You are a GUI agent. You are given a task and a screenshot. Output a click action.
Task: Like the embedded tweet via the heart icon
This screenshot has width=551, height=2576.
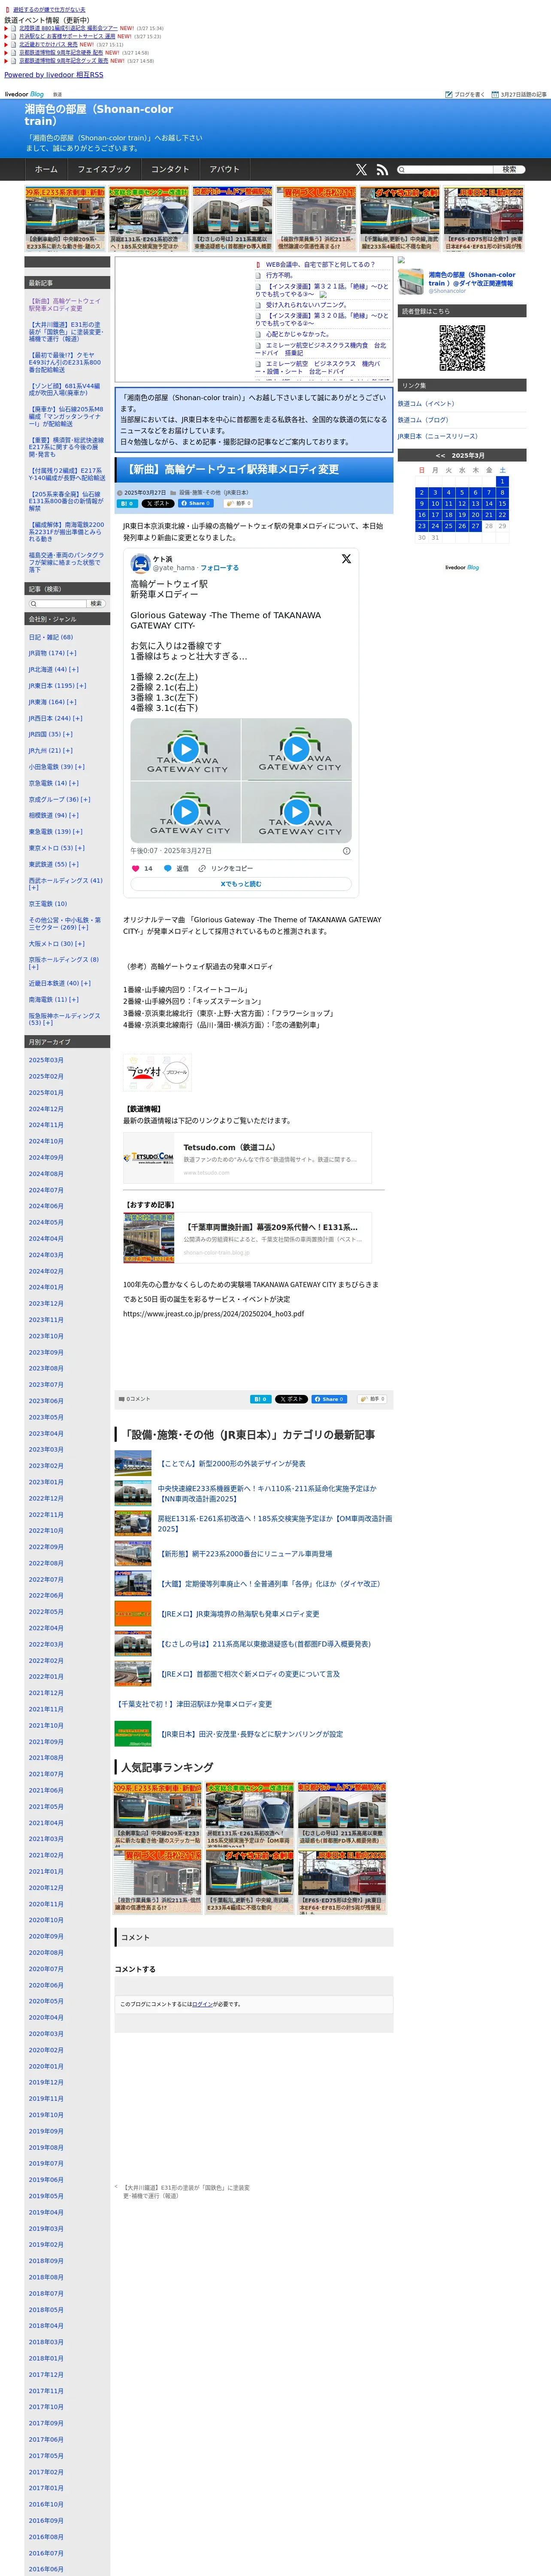pos(136,868)
